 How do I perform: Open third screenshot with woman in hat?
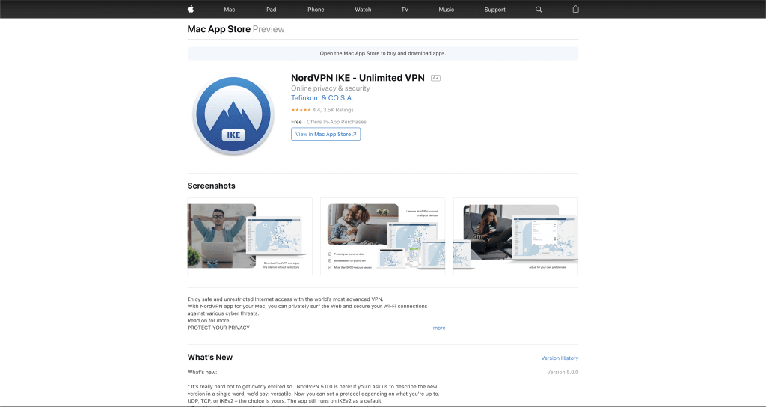pyautogui.click(x=515, y=236)
